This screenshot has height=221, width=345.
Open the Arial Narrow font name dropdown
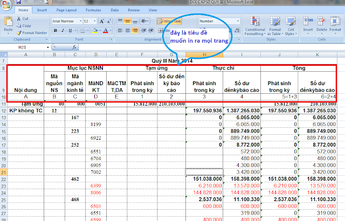coord(81,21)
